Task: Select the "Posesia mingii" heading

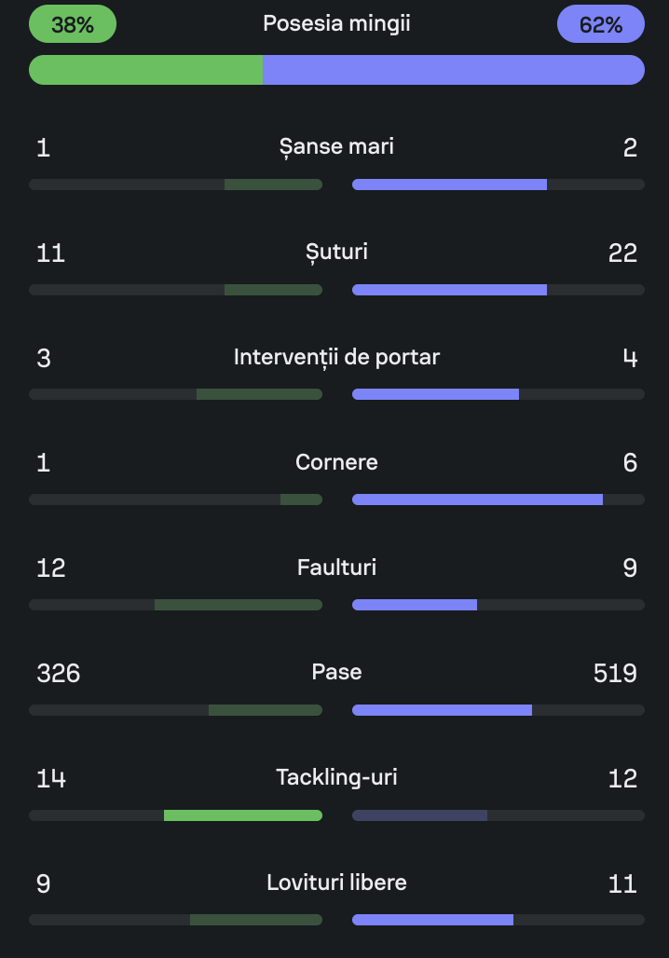Action: tap(336, 24)
